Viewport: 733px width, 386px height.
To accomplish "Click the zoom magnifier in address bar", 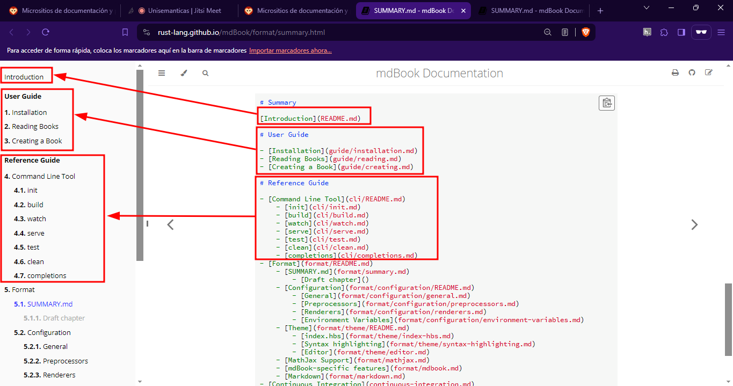I will coord(548,32).
